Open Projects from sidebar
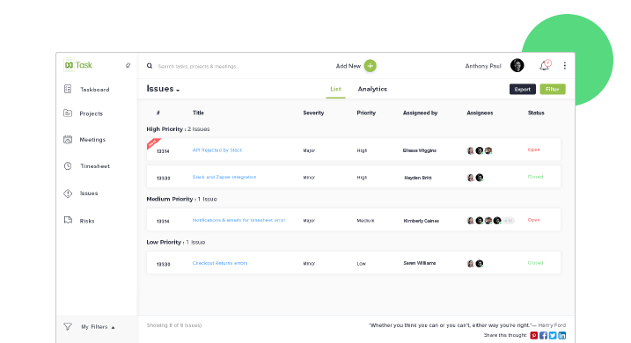The height and width of the screenshot is (343, 631). (91, 113)
